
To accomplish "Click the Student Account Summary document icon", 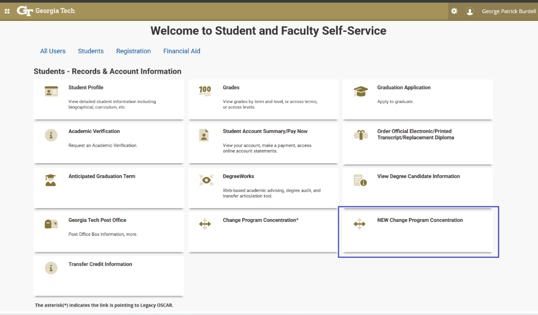I will (204, 135).
